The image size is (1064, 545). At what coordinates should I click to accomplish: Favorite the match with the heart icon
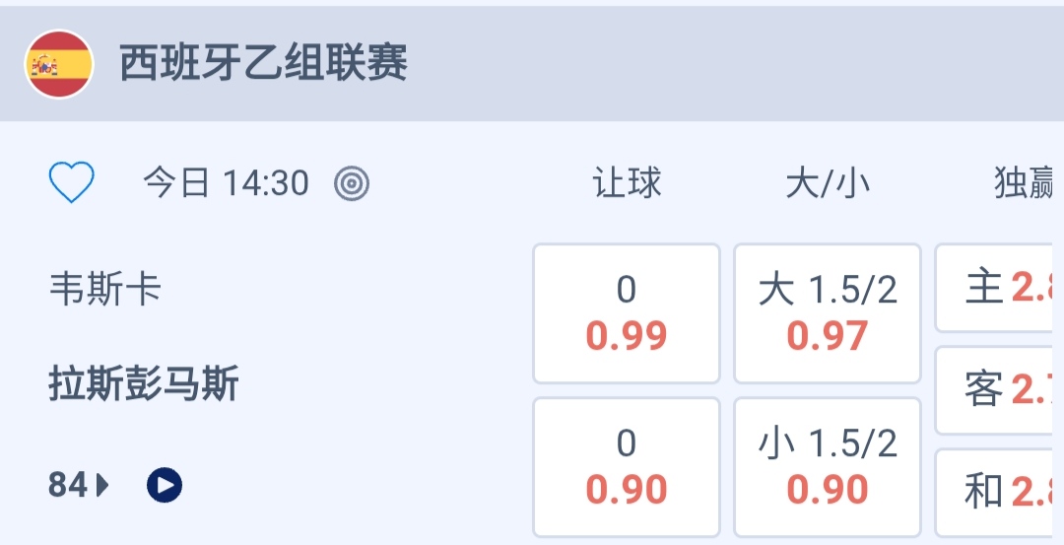tap(72, 183)
